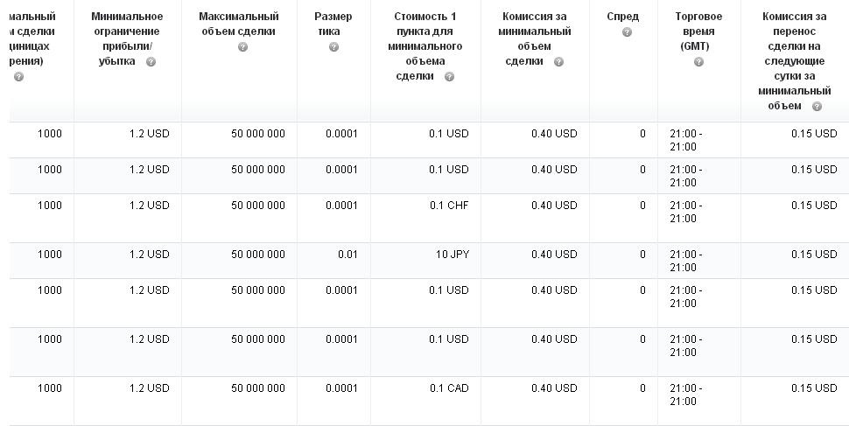Select the 0.1 CAD cell
Viewport: 849px width, 426px height.
(449, 388)
